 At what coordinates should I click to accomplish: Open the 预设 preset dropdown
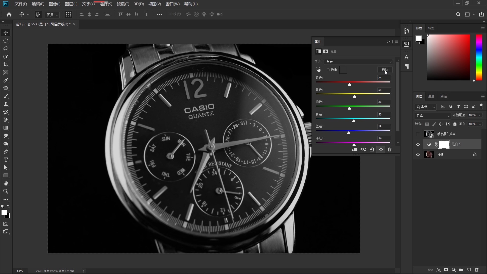pyautogui.click(x=358, y=62)
